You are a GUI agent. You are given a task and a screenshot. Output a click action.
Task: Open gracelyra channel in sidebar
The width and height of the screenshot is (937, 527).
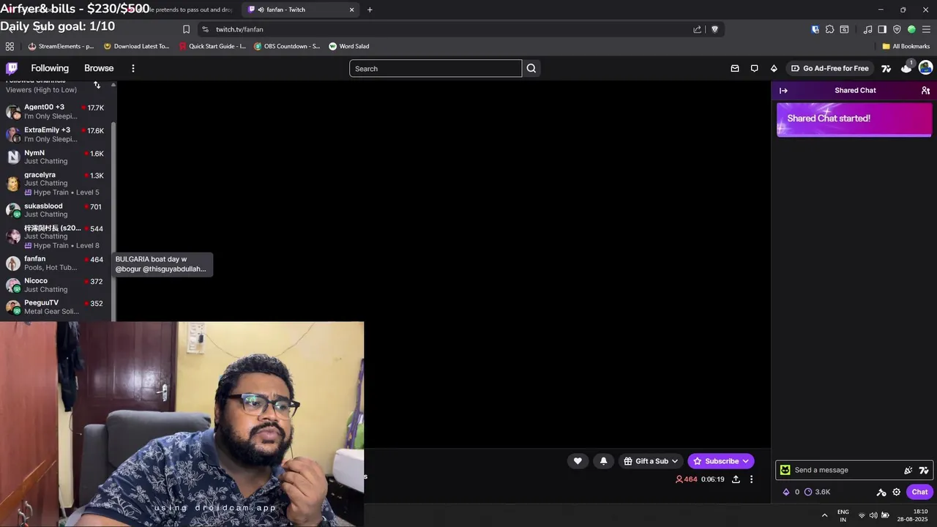click(x=56, y=184)
